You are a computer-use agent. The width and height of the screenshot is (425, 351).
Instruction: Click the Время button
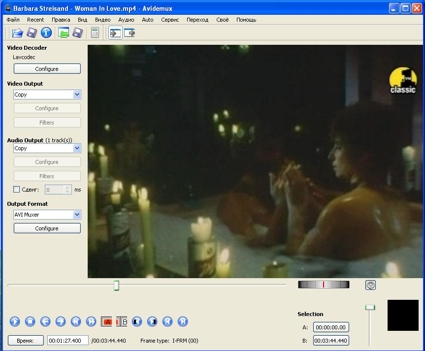(26, 341)
